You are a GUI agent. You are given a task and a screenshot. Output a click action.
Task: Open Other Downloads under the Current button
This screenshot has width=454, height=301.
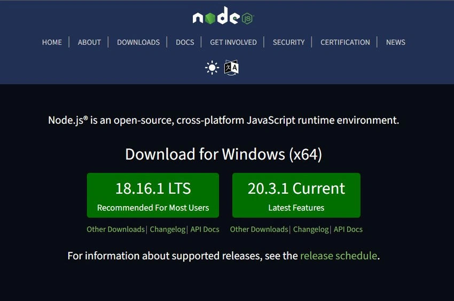(x=259, y=229)
